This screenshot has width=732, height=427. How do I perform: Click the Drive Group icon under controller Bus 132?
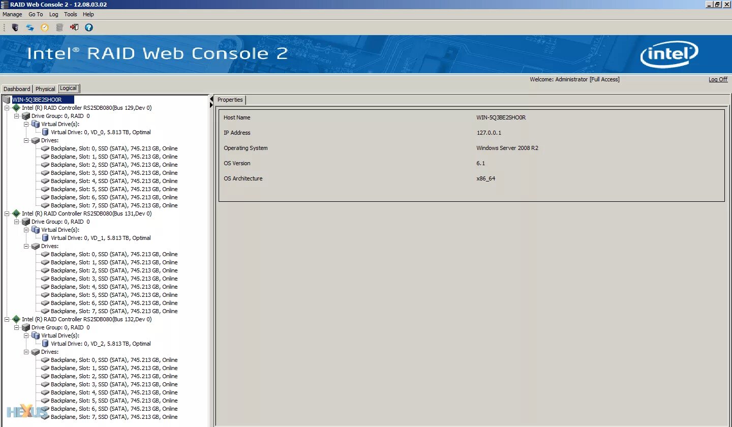[26, 327]
